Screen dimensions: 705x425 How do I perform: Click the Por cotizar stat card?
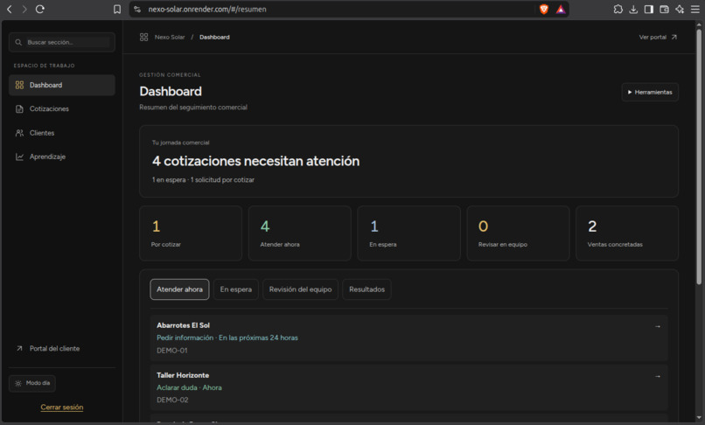coord(191,233)
